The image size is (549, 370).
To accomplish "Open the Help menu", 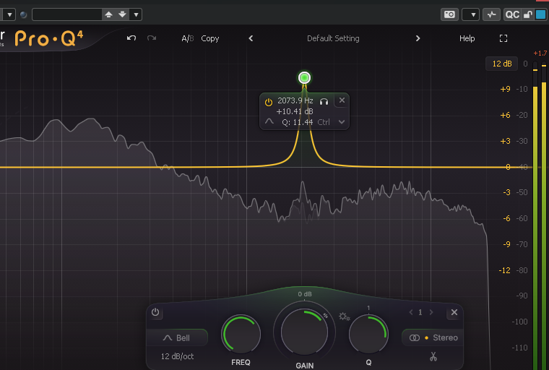I will point(467,38).
